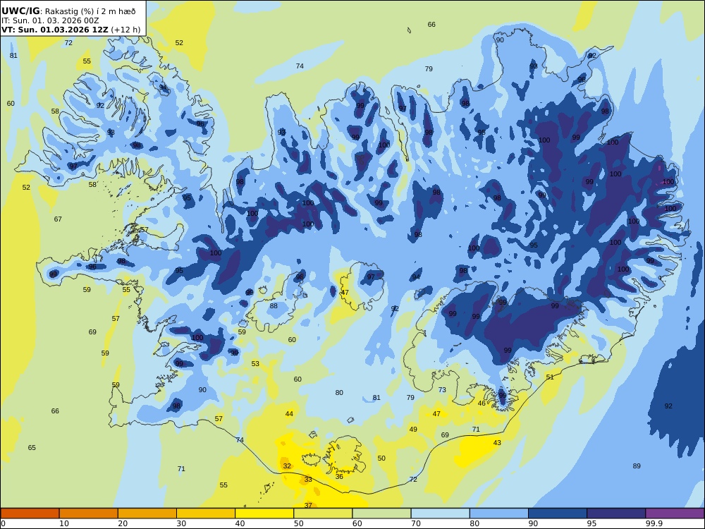Viewport: 705px width, 529px height.
Task: Select the offshore value "65" on the map
Action: tap(32, 448)
